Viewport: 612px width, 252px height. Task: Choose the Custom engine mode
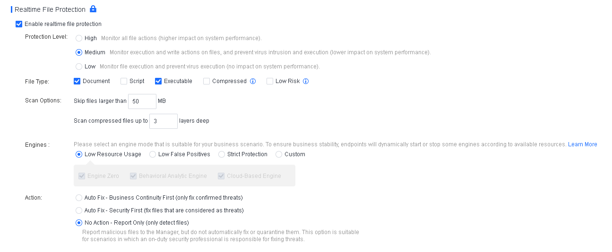[x=279, y=154]
